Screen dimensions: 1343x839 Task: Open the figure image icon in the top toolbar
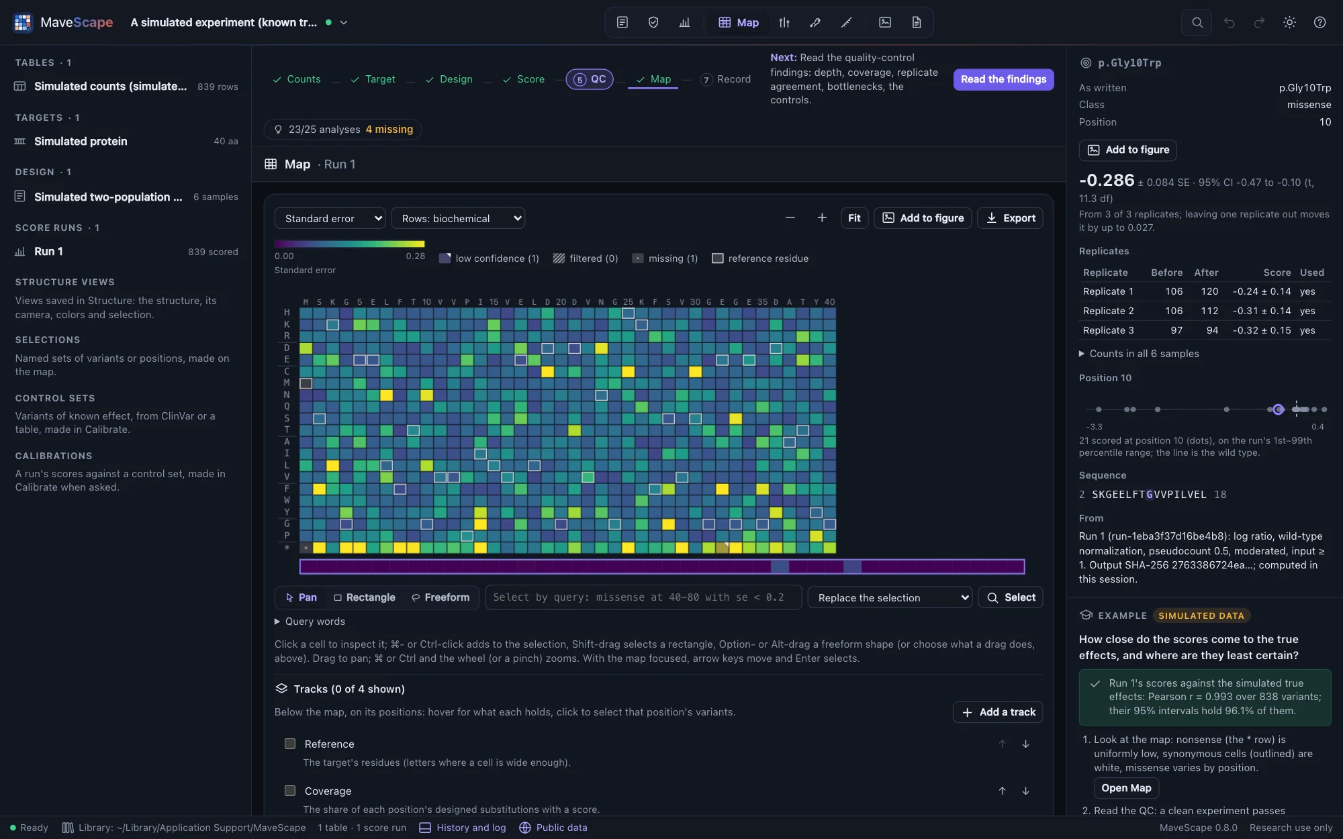(885, 22)
